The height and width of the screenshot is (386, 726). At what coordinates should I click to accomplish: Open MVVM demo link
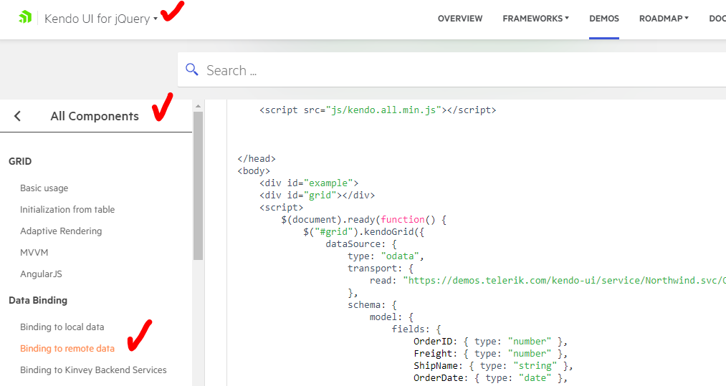(34, 253)
